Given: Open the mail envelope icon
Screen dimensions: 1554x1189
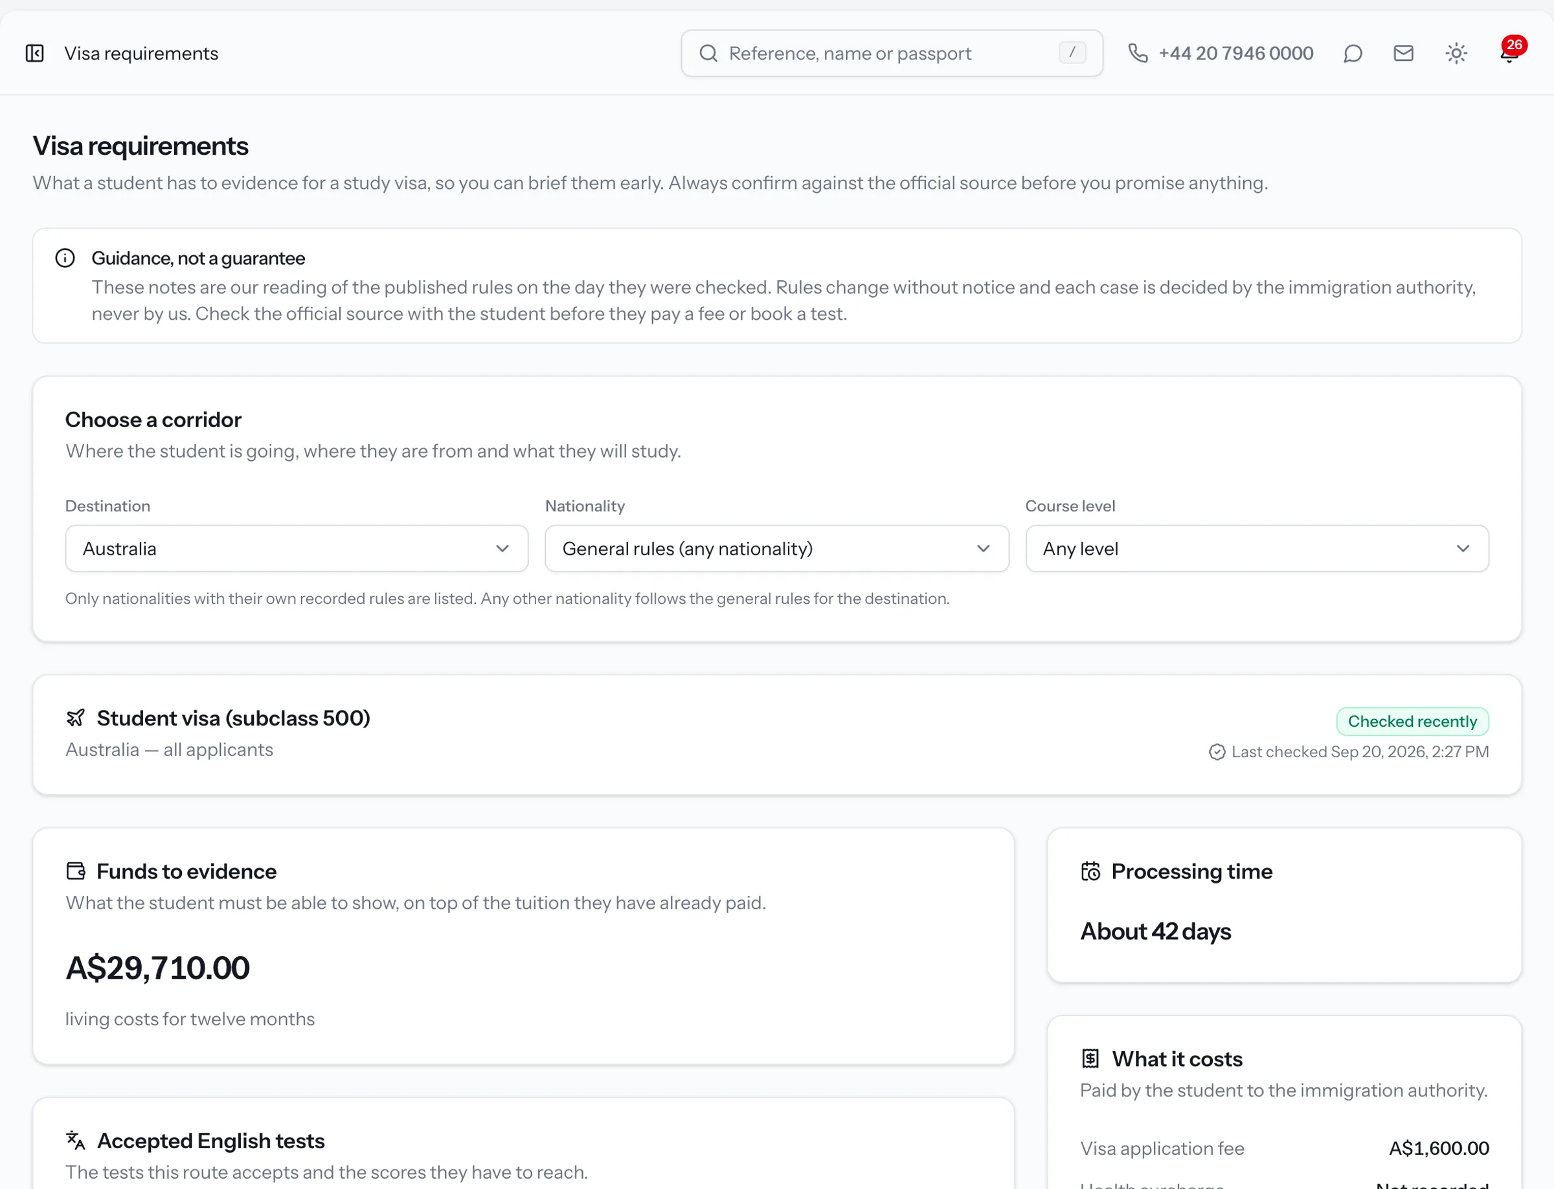Looking at the screenshot, I should click(1403, 53).
